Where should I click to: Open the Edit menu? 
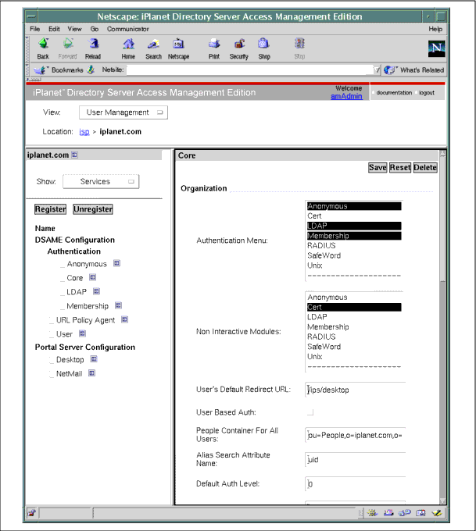(54, 29)
